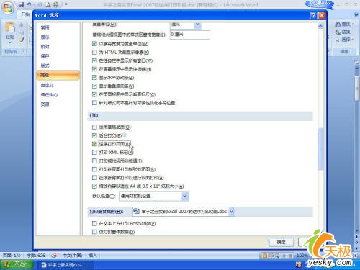360x270 pixels.
Task: Click the Replace (替换) icon in ribbon
Action: click(x=338, y=32)
